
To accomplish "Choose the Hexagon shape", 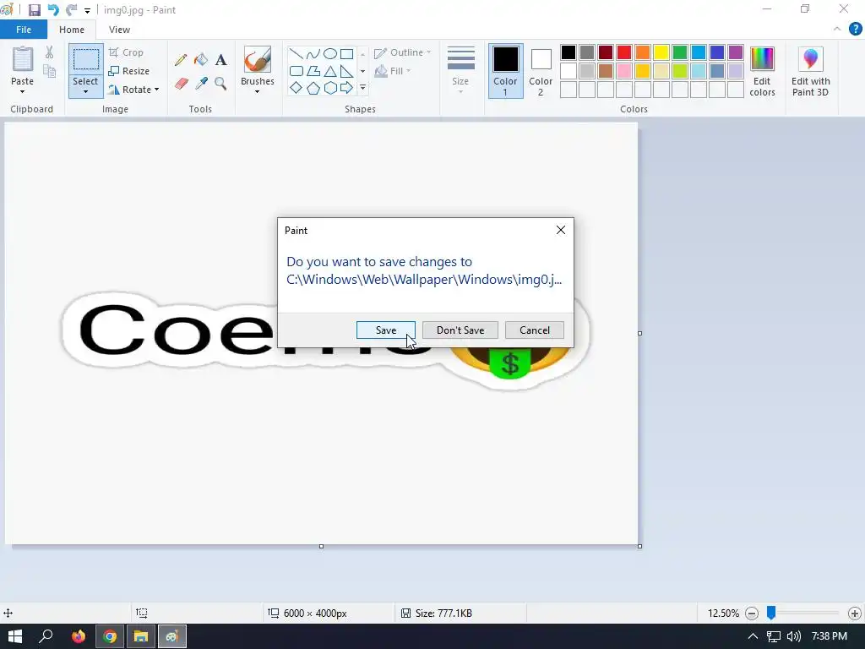I will (x=330, y=88).
